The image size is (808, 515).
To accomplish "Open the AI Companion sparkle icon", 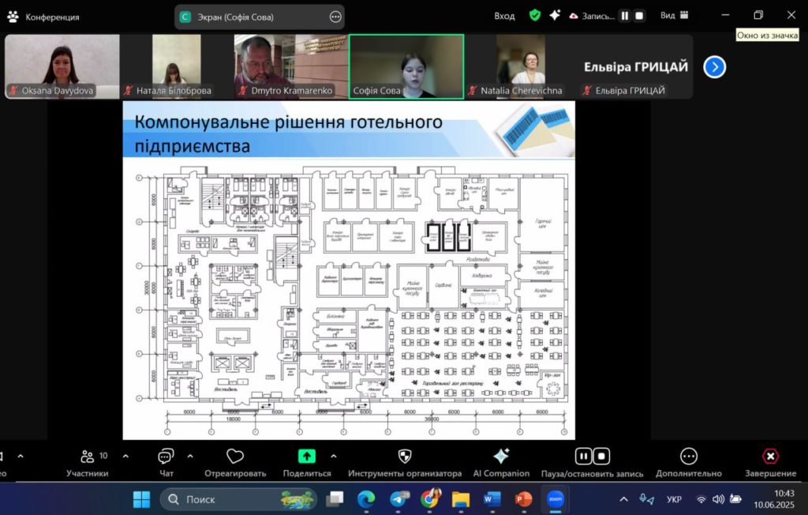I will [500, 457].
